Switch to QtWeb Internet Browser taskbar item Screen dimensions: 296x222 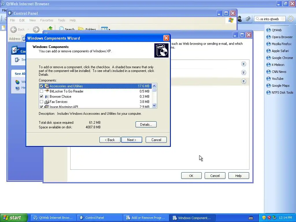click(53, 218)
